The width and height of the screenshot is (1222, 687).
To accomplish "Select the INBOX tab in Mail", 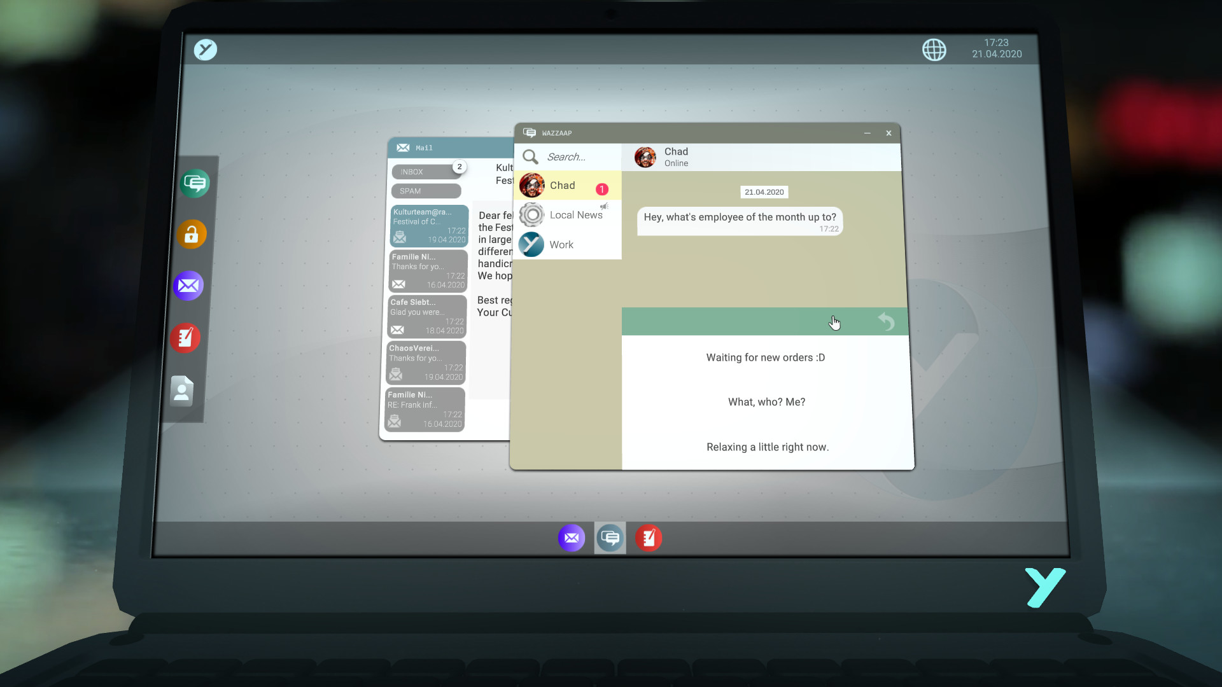I will point(423,172).
